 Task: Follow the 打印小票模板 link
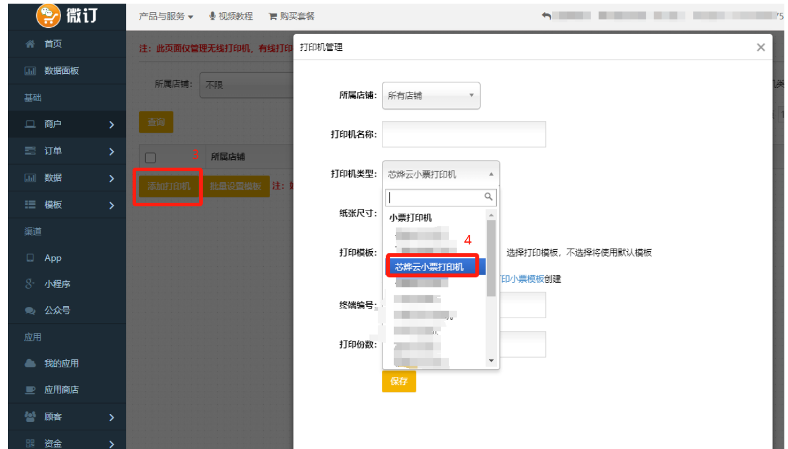click(522, 279)
